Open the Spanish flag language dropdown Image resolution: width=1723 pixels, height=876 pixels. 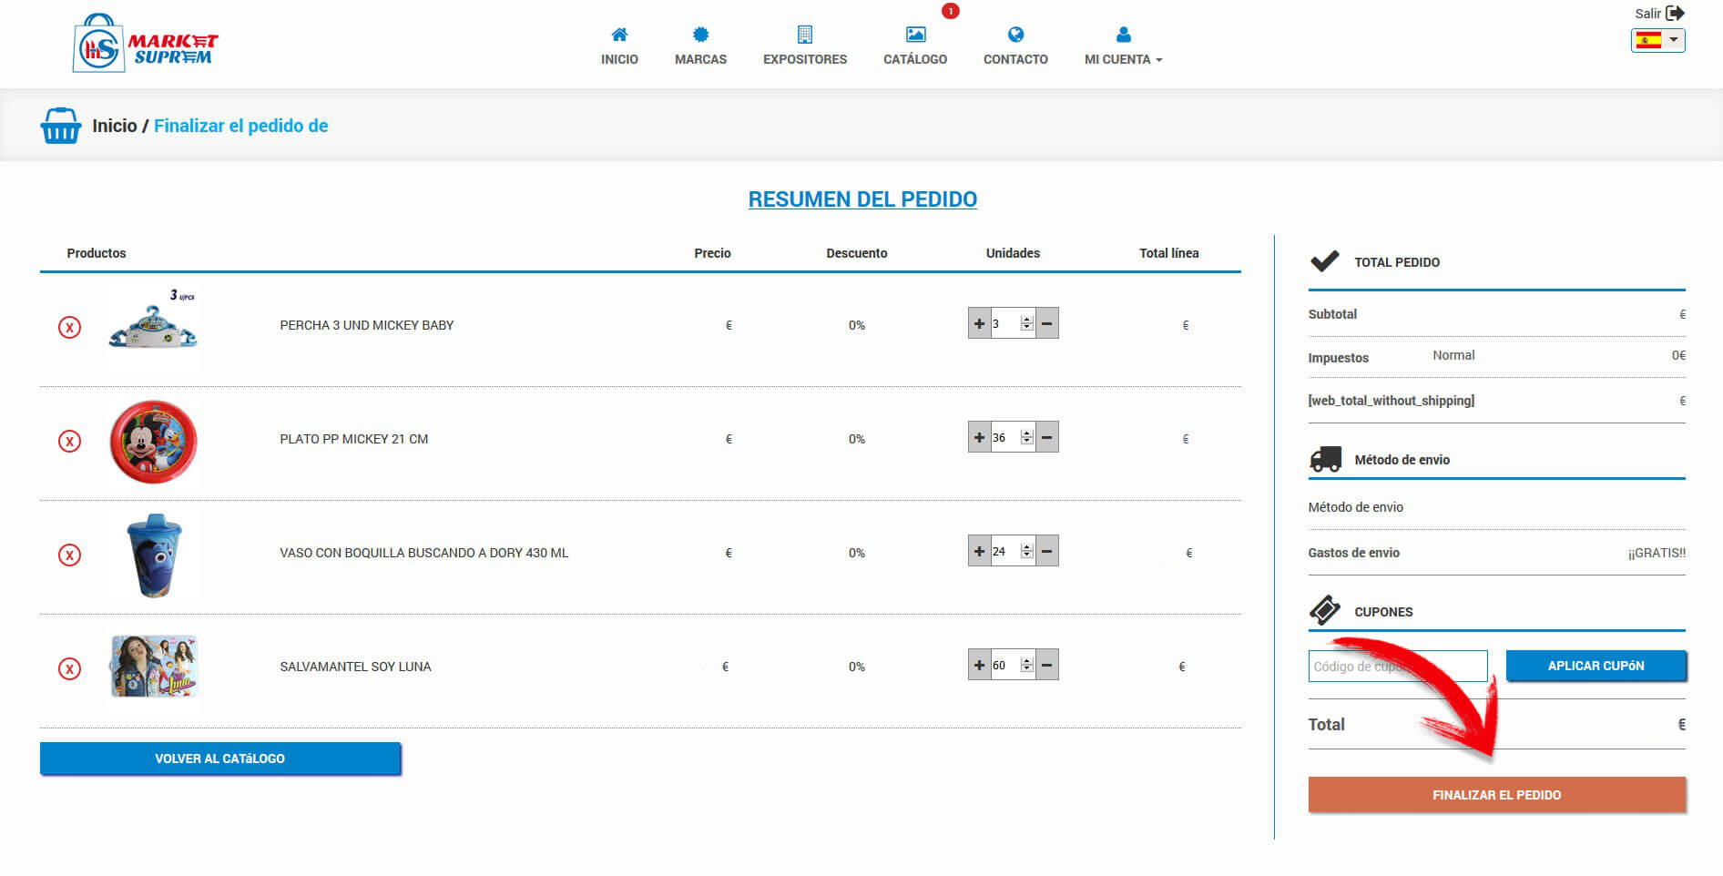click(x=1657, y=40)
